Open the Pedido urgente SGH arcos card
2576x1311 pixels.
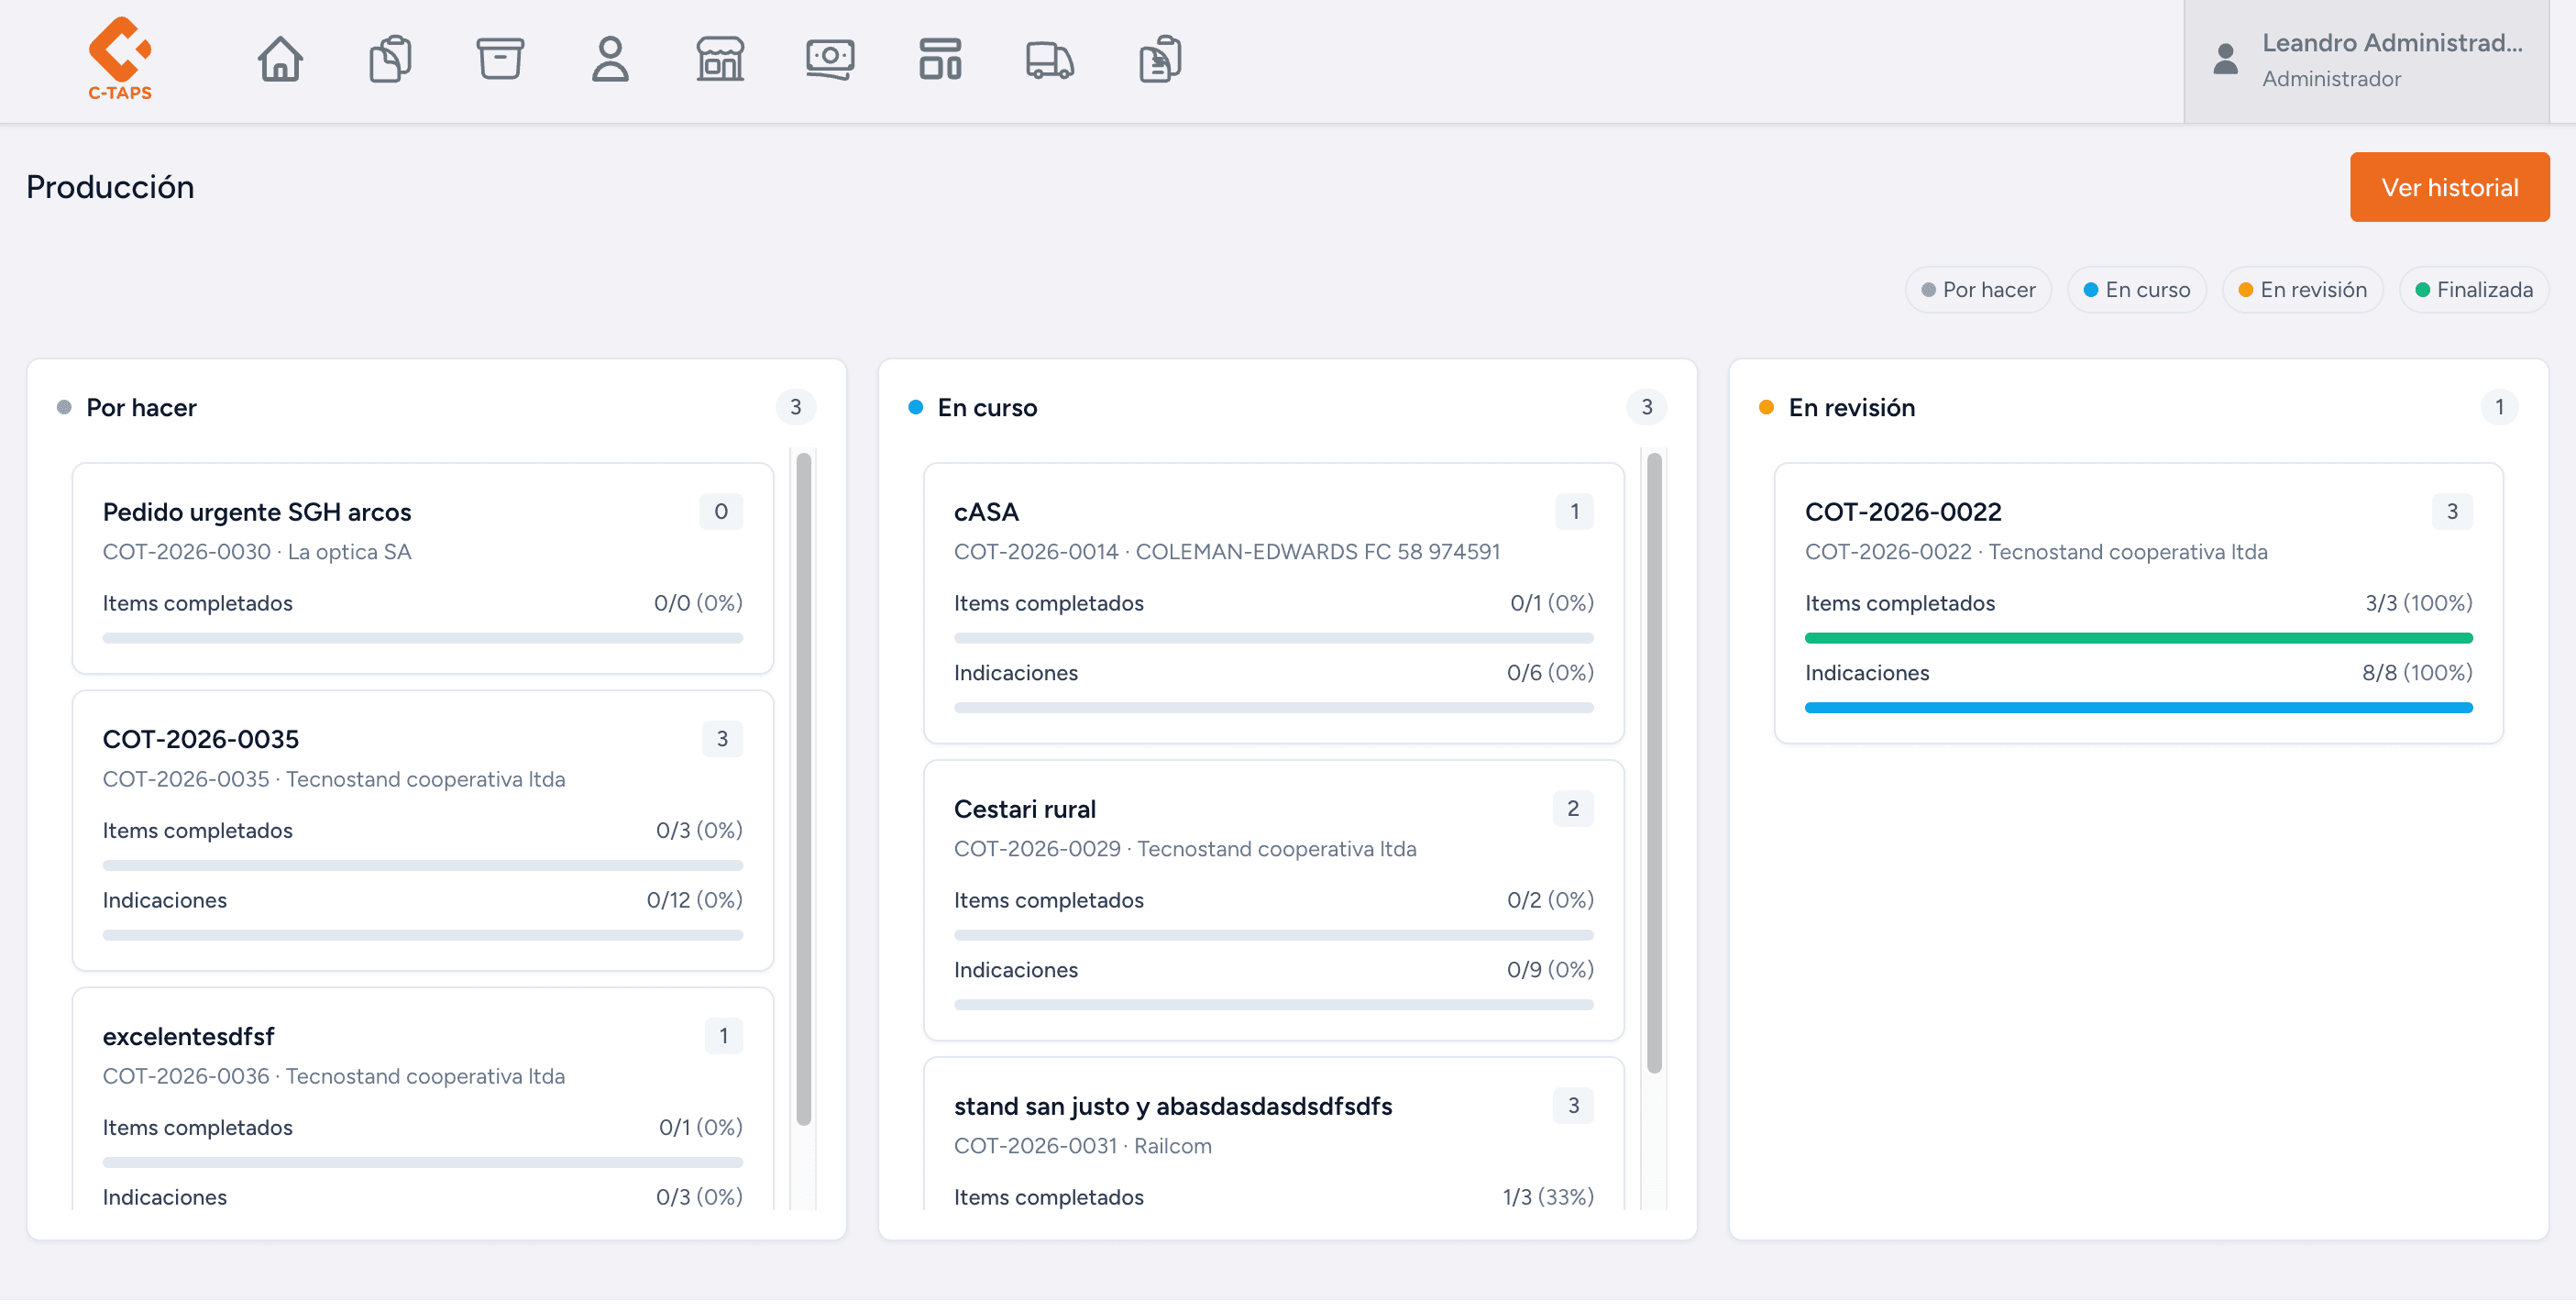coord(422,570)
